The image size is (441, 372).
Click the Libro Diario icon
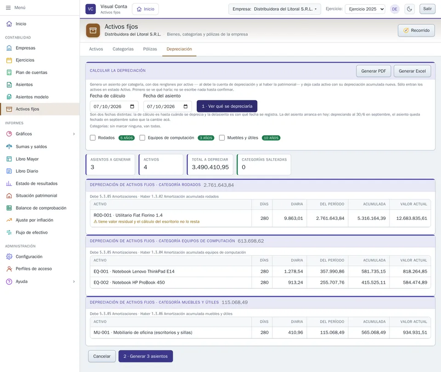[9, 171]
